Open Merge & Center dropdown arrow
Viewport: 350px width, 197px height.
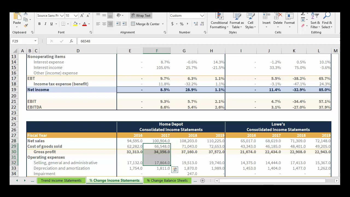(x=163, y=24)
